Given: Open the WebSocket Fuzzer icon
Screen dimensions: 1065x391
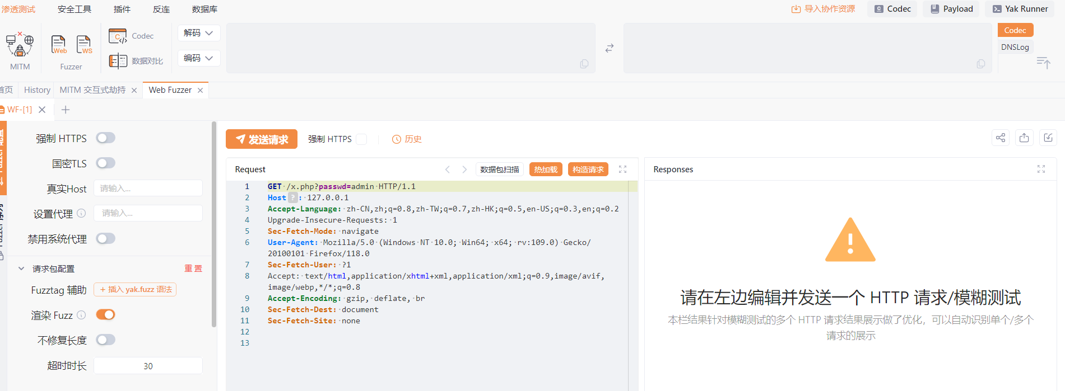Looking at the screenshot, I should click(x=84, y=45).
